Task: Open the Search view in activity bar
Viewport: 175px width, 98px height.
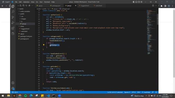Action: [13, 12]
